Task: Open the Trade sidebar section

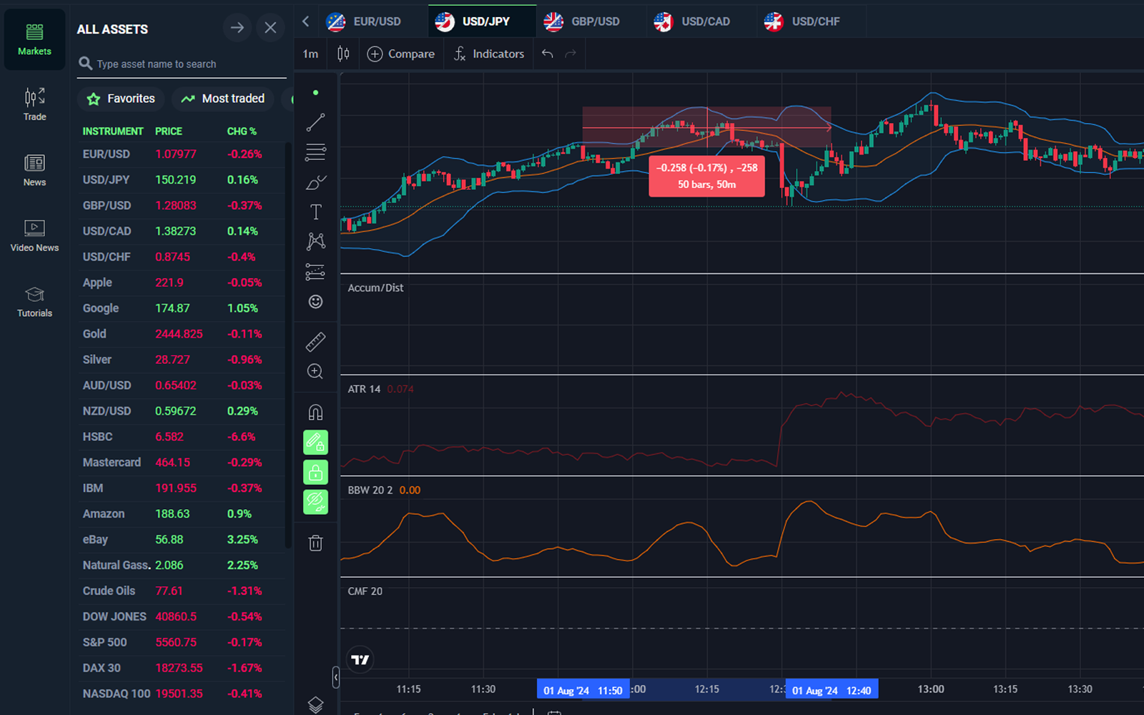Action: 34,104
